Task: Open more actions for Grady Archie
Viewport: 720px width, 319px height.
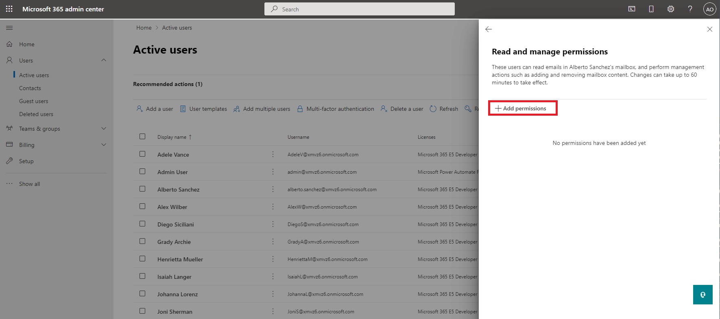Action: tap(273, 242)
